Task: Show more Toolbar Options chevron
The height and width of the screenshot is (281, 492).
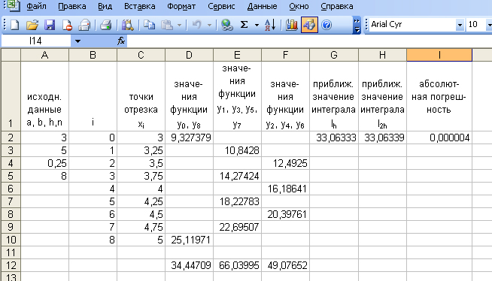Action: coord(357,25)
